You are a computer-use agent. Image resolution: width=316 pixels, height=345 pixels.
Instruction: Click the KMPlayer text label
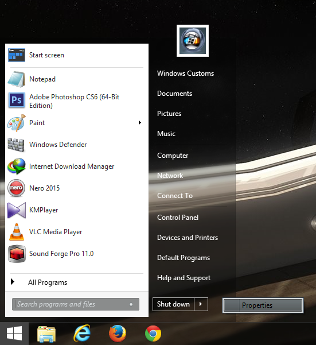(44, 210)
